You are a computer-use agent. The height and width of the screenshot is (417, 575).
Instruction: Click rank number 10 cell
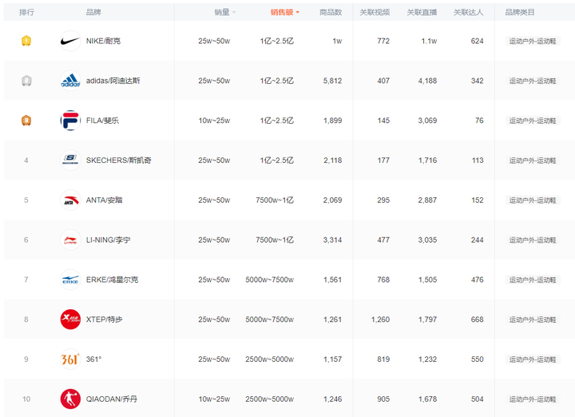pos(26,399)
